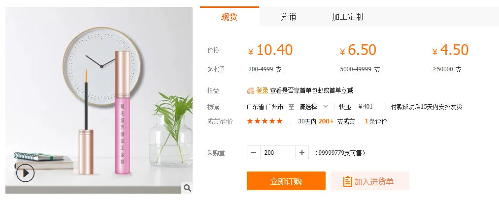Image resolution: width=499 pixels, height=201 pixels.
Task: Expand the 请选择 destination dropdown
Action: pyautogui.click(x=313, y=107)
